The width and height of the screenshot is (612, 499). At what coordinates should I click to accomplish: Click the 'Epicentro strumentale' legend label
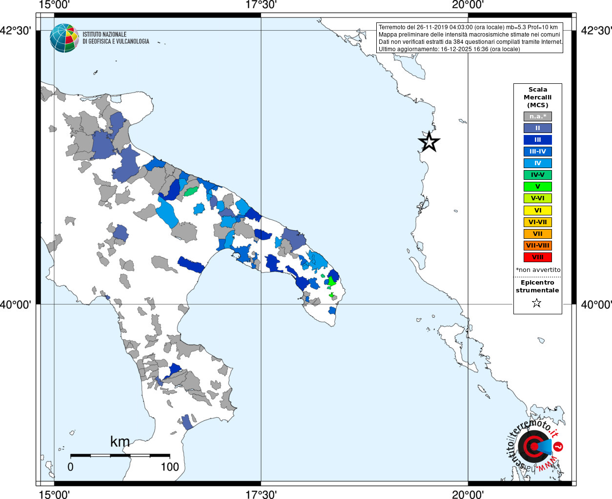coord(537,287)
